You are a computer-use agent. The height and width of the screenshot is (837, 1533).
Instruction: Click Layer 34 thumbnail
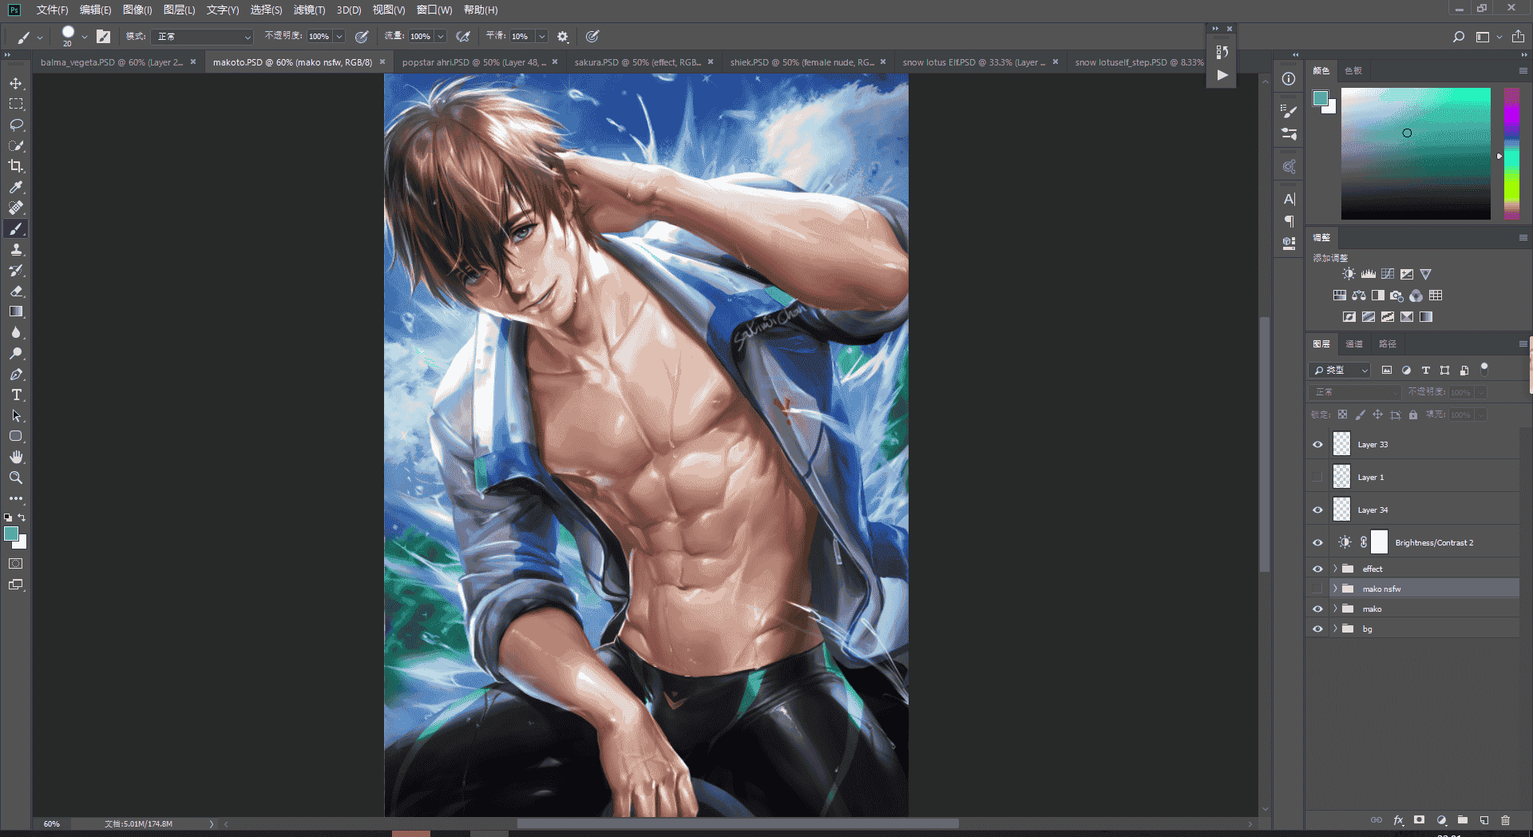click(1342, 510)
